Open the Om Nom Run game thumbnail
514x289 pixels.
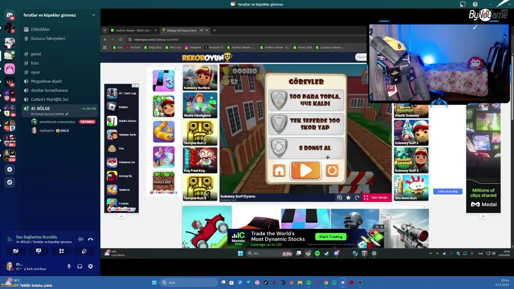click(411, 187)
